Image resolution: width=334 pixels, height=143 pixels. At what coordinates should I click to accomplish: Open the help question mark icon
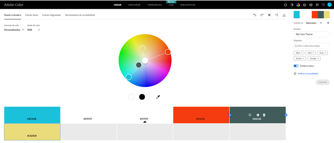pos(304,5)
